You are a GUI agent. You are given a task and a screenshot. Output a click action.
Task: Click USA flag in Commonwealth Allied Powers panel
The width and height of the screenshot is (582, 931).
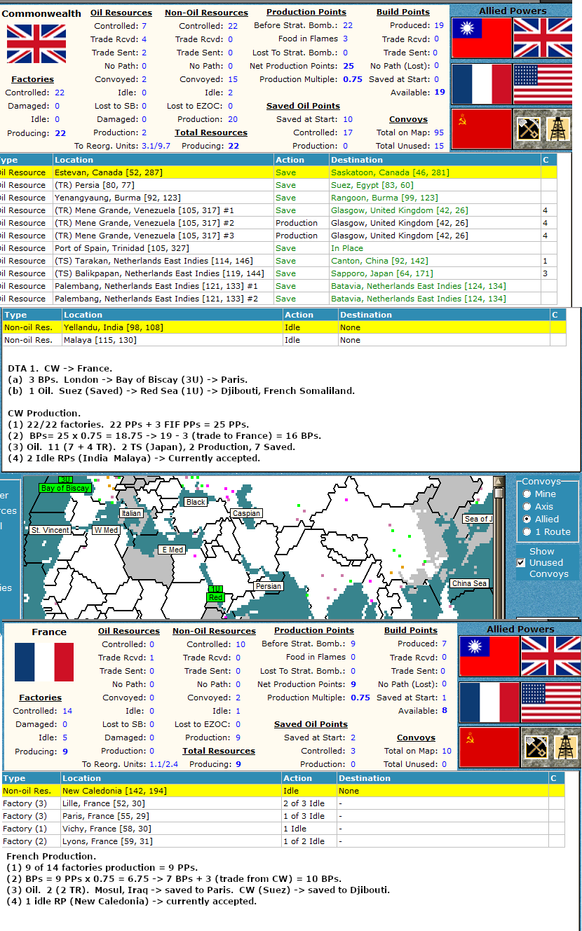tap(542, 83)
